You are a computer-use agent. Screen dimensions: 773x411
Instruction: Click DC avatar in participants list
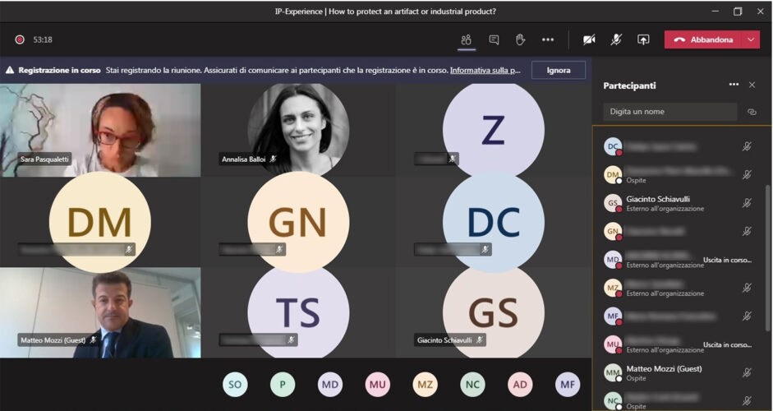(613, 146)
